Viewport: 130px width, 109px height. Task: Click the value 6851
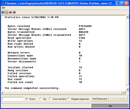pyautogui.click(x=82, y=29)
